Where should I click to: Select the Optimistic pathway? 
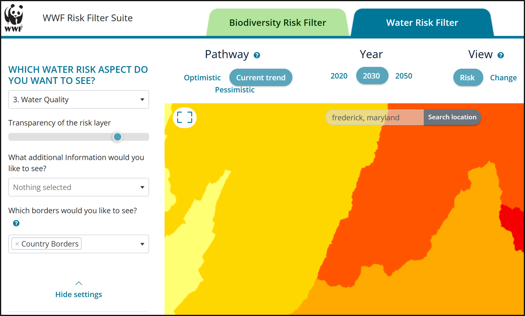point(202,77)
